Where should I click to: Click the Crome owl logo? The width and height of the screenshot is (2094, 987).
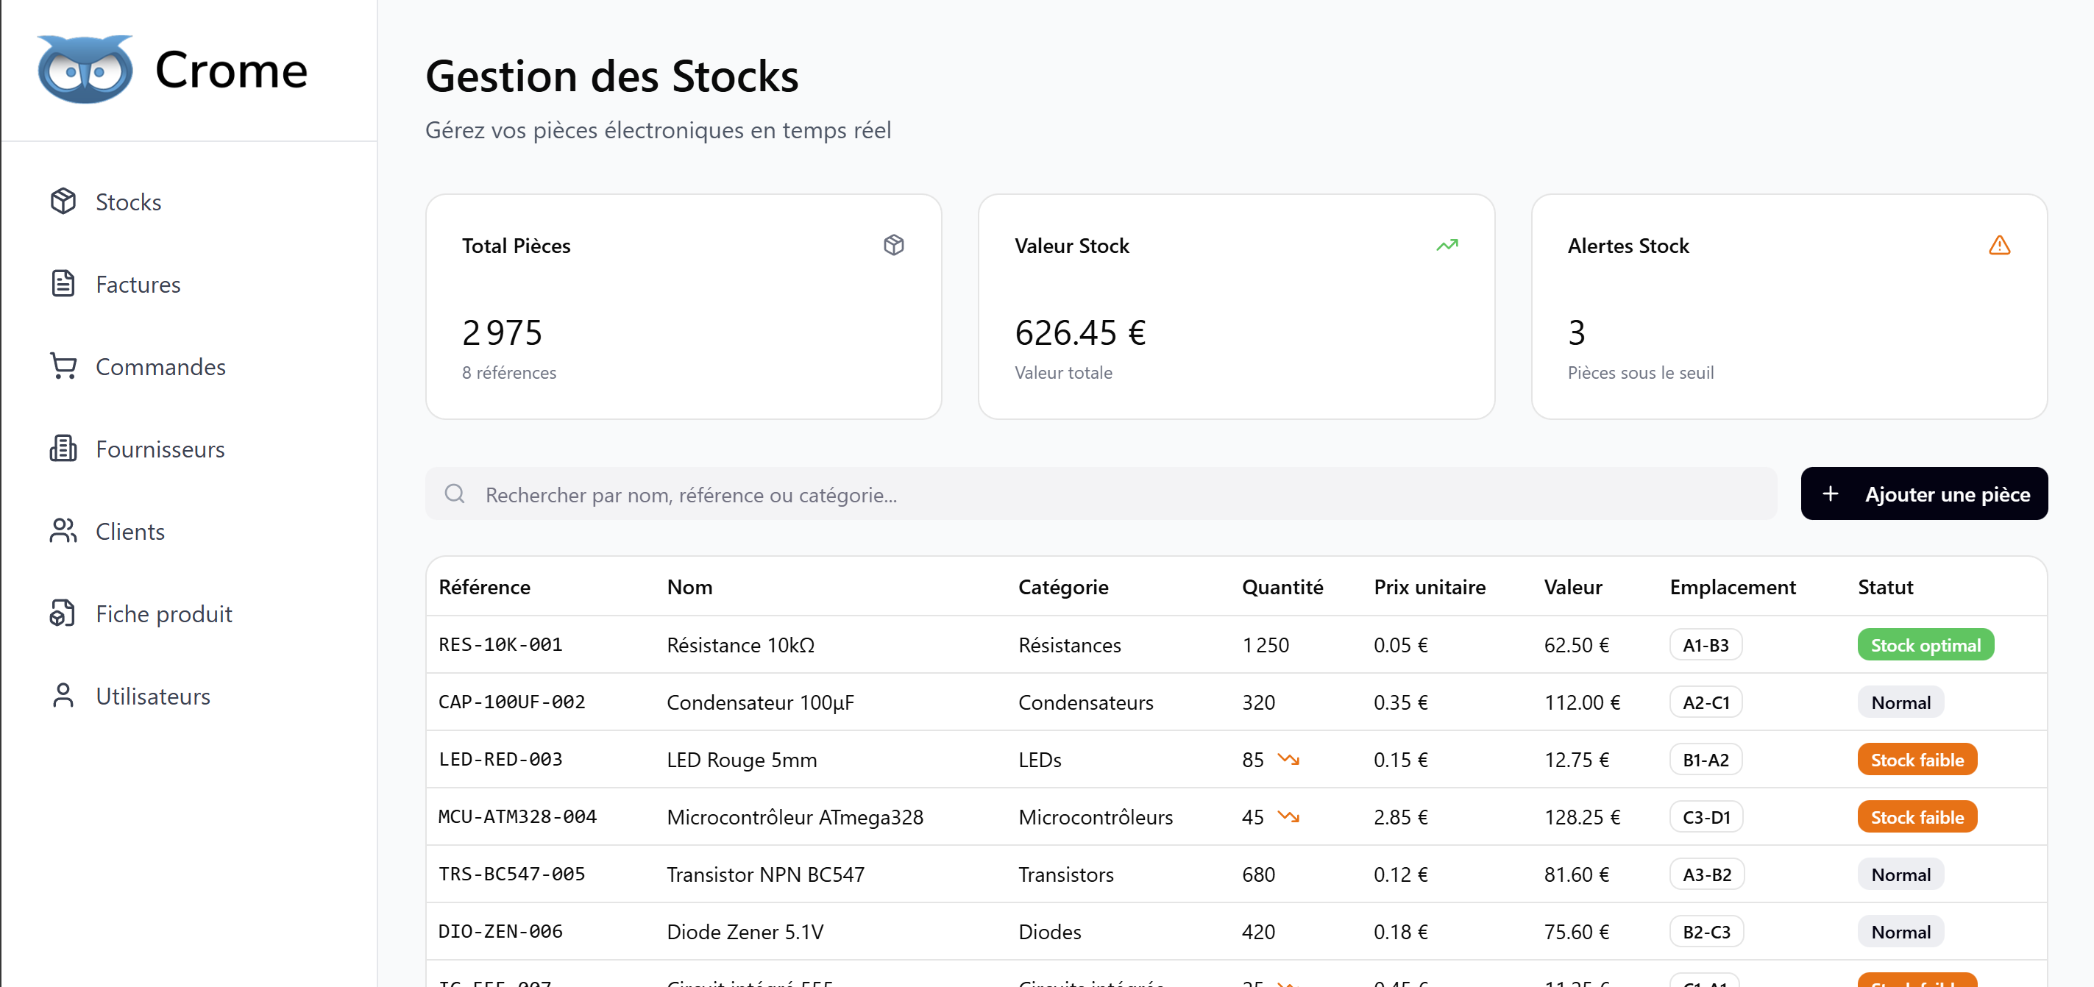pos(85,69)
